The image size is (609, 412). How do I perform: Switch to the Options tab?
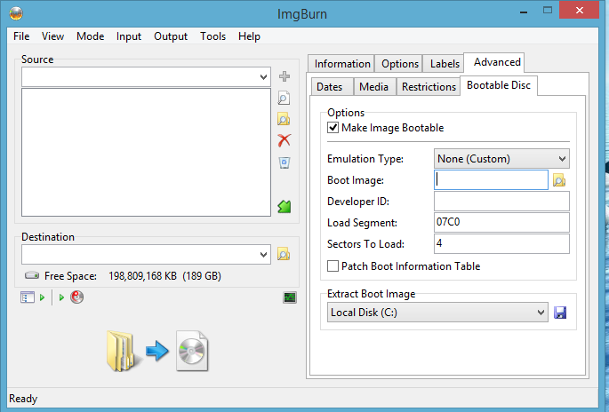(400, 64)
